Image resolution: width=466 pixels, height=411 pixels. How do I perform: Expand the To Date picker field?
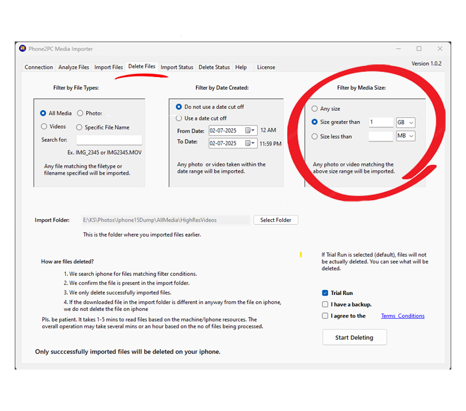233,143
